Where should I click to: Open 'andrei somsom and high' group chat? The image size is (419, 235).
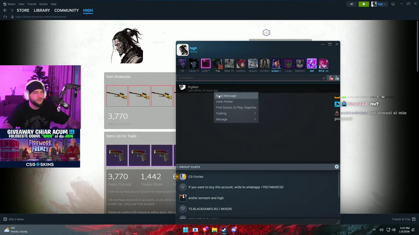pyautogui.click(x=257, y=198)
